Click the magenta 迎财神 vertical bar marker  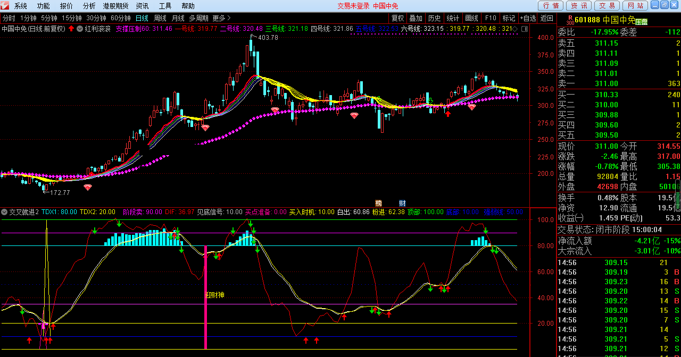coord(205,297)
